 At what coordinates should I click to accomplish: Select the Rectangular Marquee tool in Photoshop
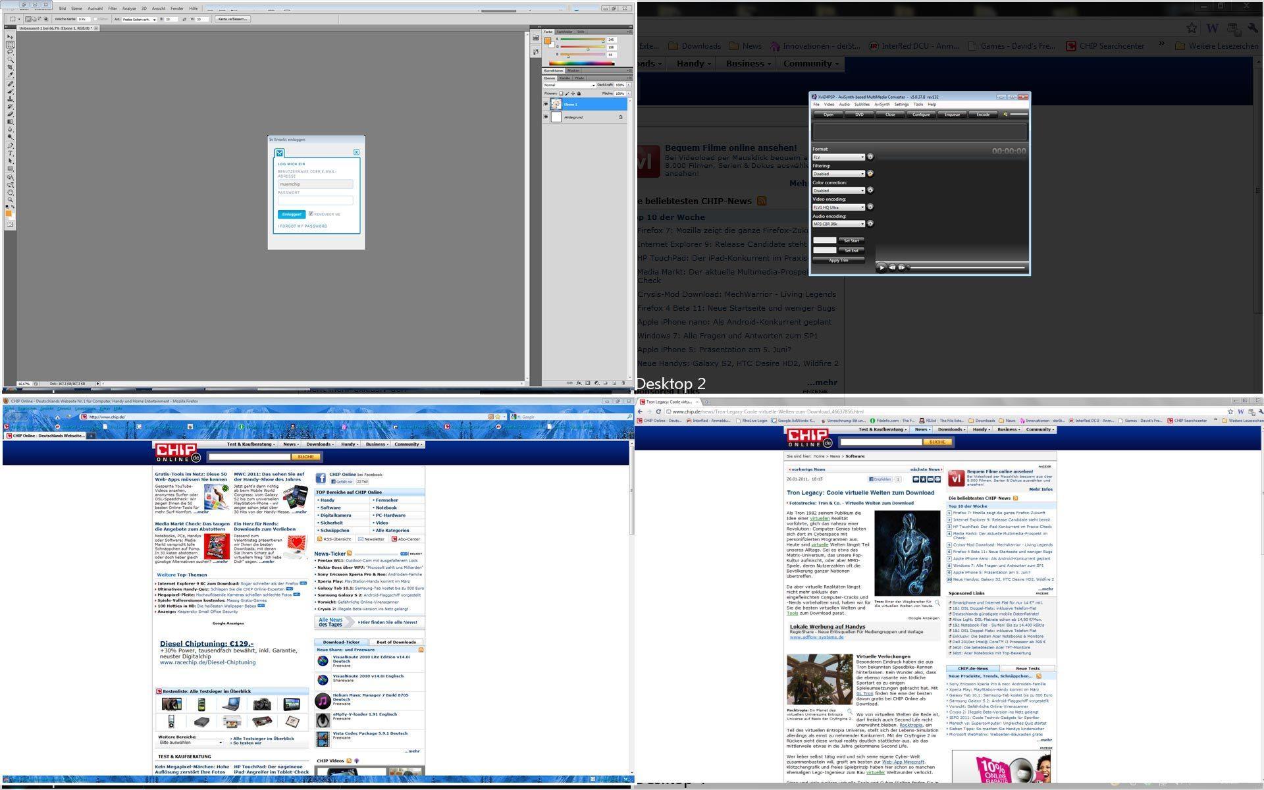click(x=9, y=44)
